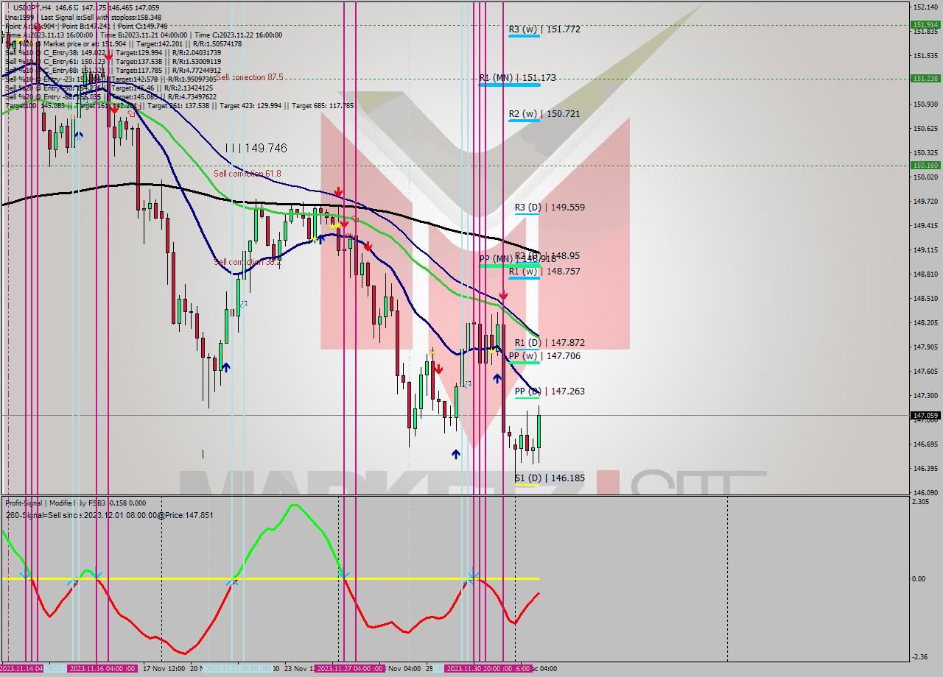This screenshot has width=943, height=677.
Task: Click the R2 (w) | 150.721 pivot label
Action: [544, 114]
